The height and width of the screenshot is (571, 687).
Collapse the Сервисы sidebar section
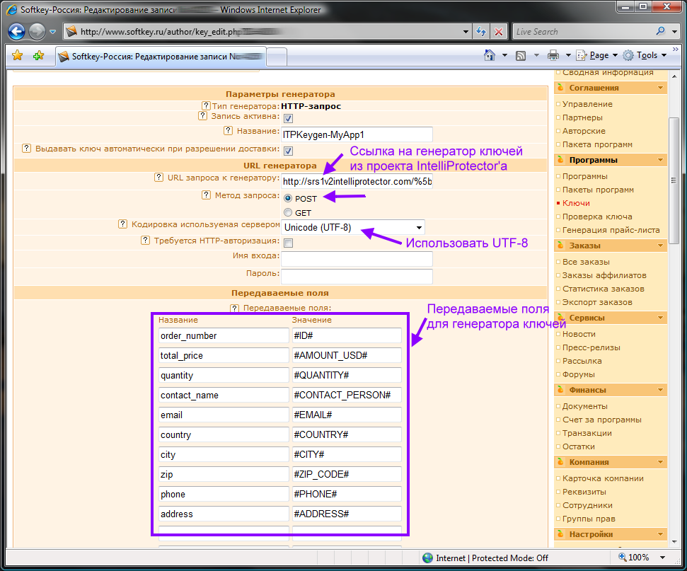[x=660, y=317]
